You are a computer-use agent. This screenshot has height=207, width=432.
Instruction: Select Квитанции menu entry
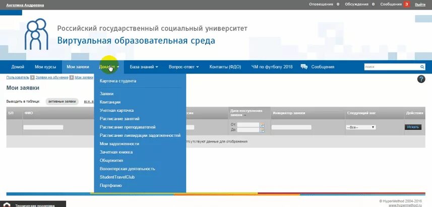coord(110,102)
